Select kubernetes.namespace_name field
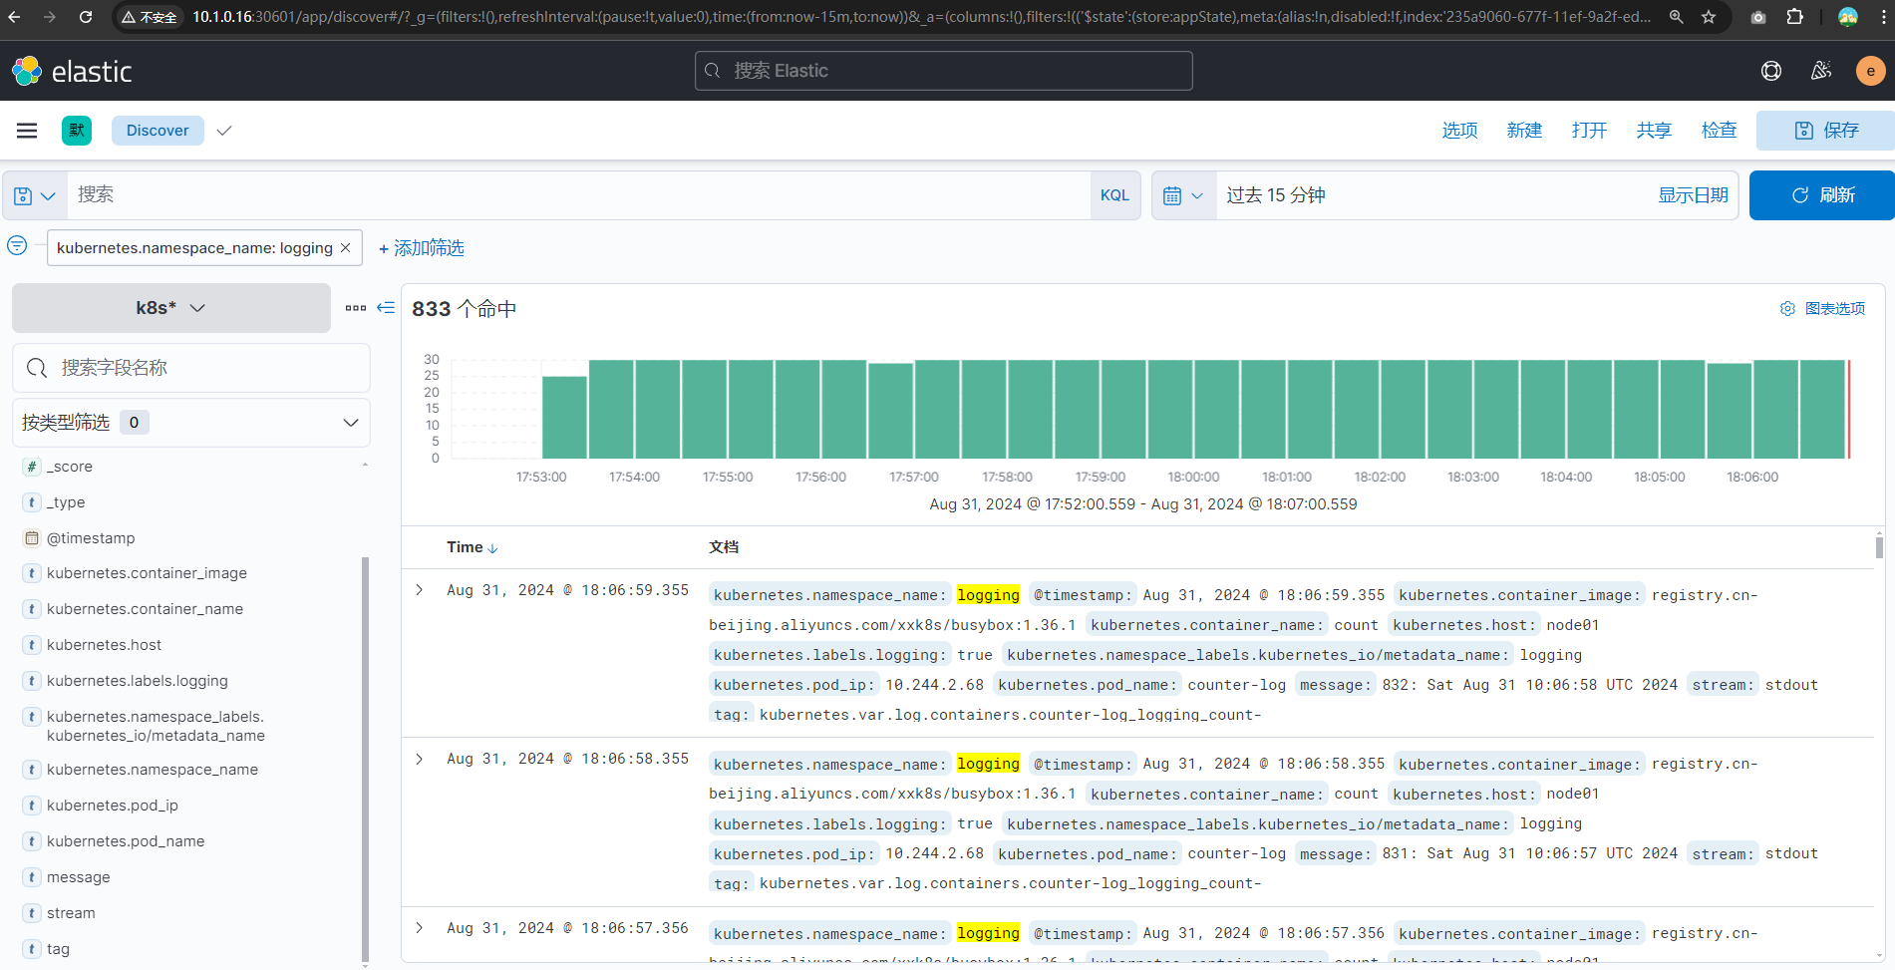The image size is (1895, 970). [153, 770]
